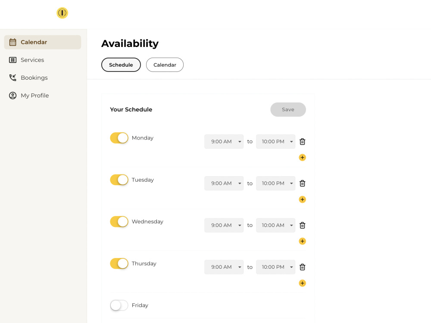The width and height of the screenshot is (431, 323).
Task: Click the Your Schedule heading
Action: (x=131, y=109)
